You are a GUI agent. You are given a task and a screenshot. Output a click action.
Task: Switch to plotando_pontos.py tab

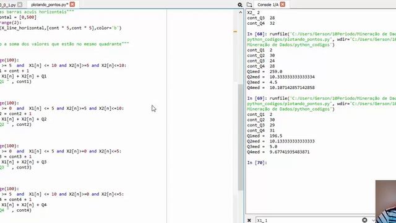pos(49,4)
